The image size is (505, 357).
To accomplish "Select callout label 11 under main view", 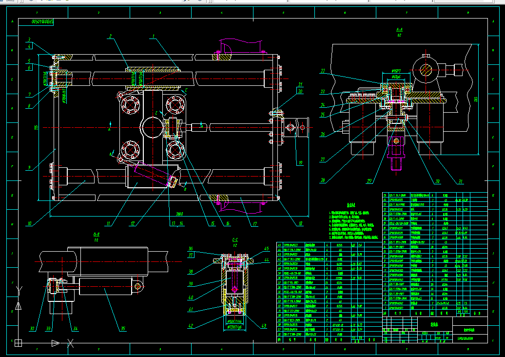I will [x=109, y=223].
